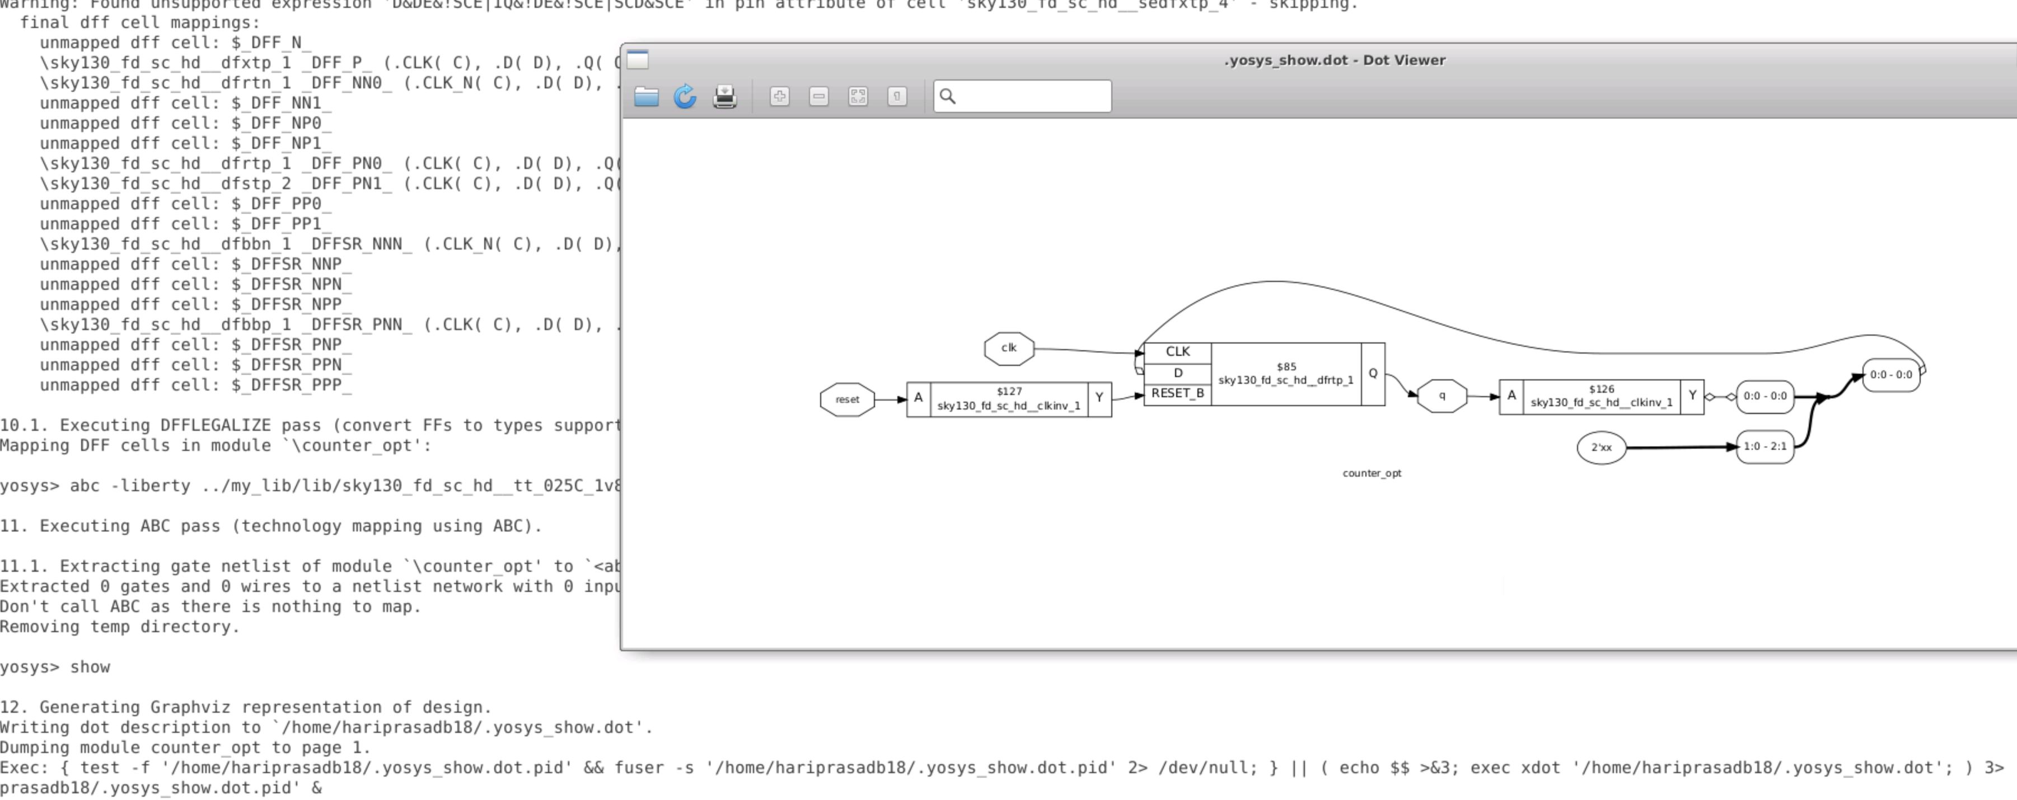Screen dimensions: 2017x800
Task: Reload the current .yosys_show.dot graph
Action: point(685,96)
